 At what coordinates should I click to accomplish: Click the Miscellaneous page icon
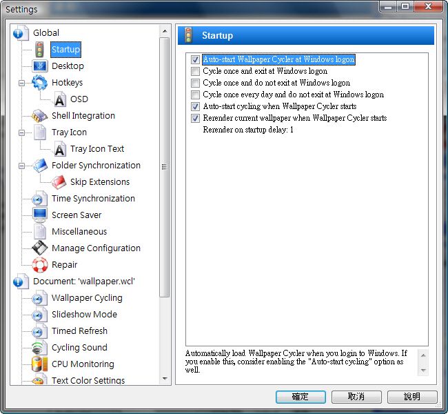coord(40,232)
